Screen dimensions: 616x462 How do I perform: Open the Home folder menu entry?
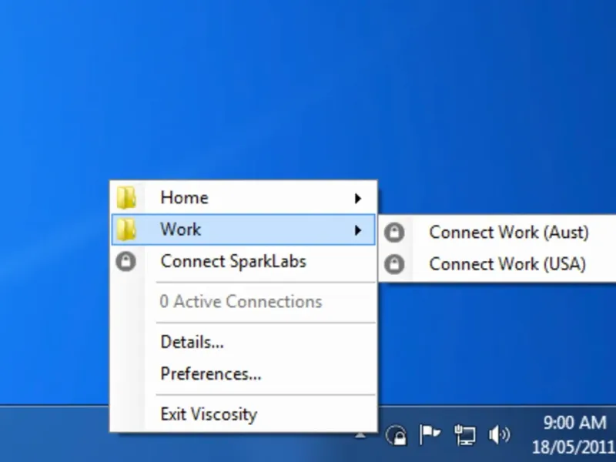point(243,198)
